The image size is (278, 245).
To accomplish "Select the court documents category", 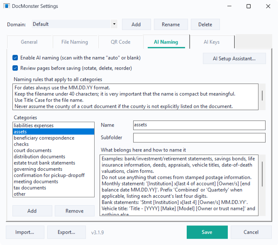I will point(54,150).
